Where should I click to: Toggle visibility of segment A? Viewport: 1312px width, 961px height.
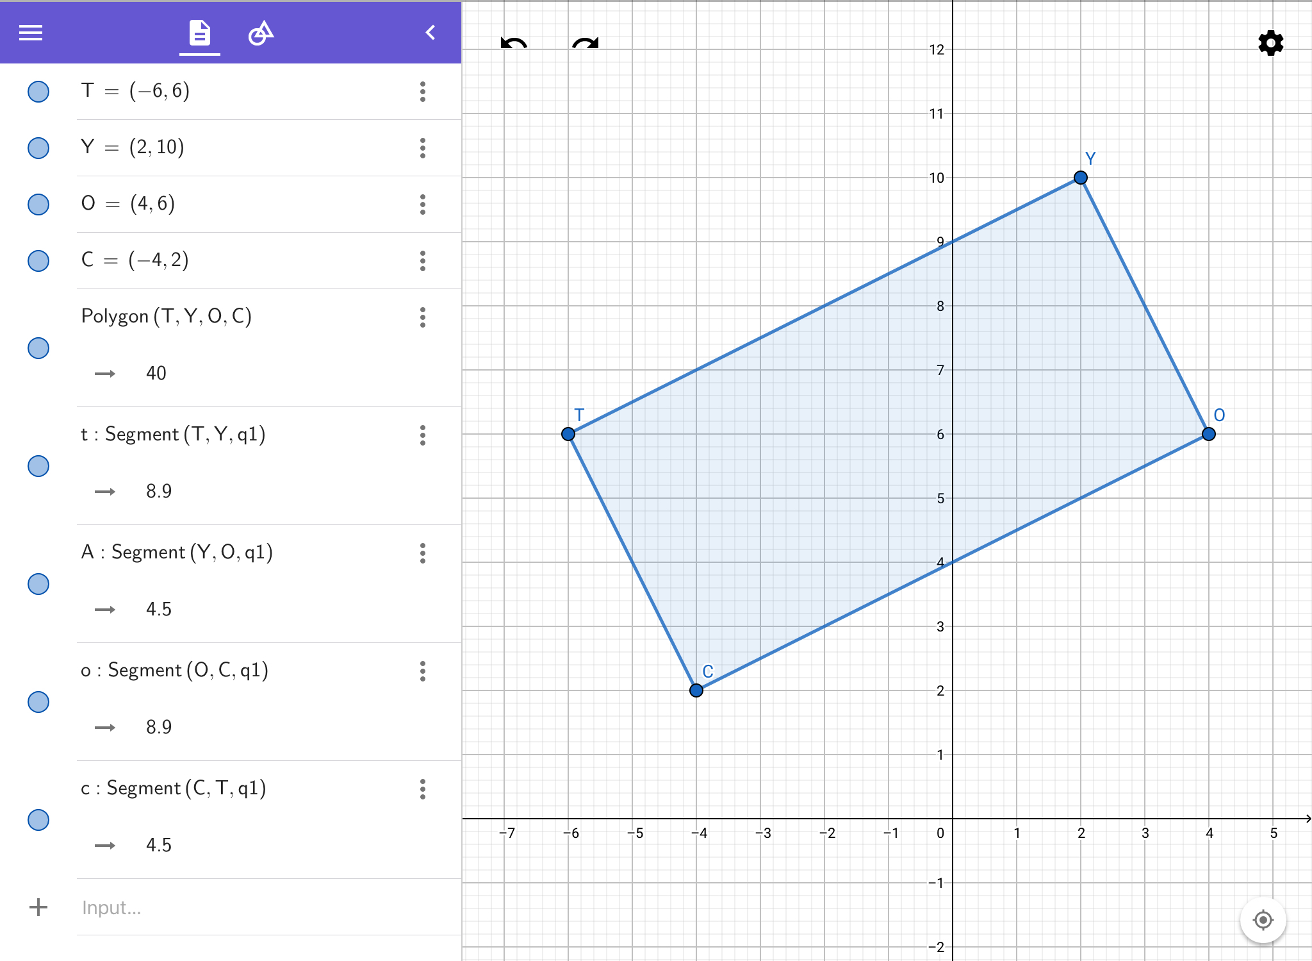[x=38, y=584]
